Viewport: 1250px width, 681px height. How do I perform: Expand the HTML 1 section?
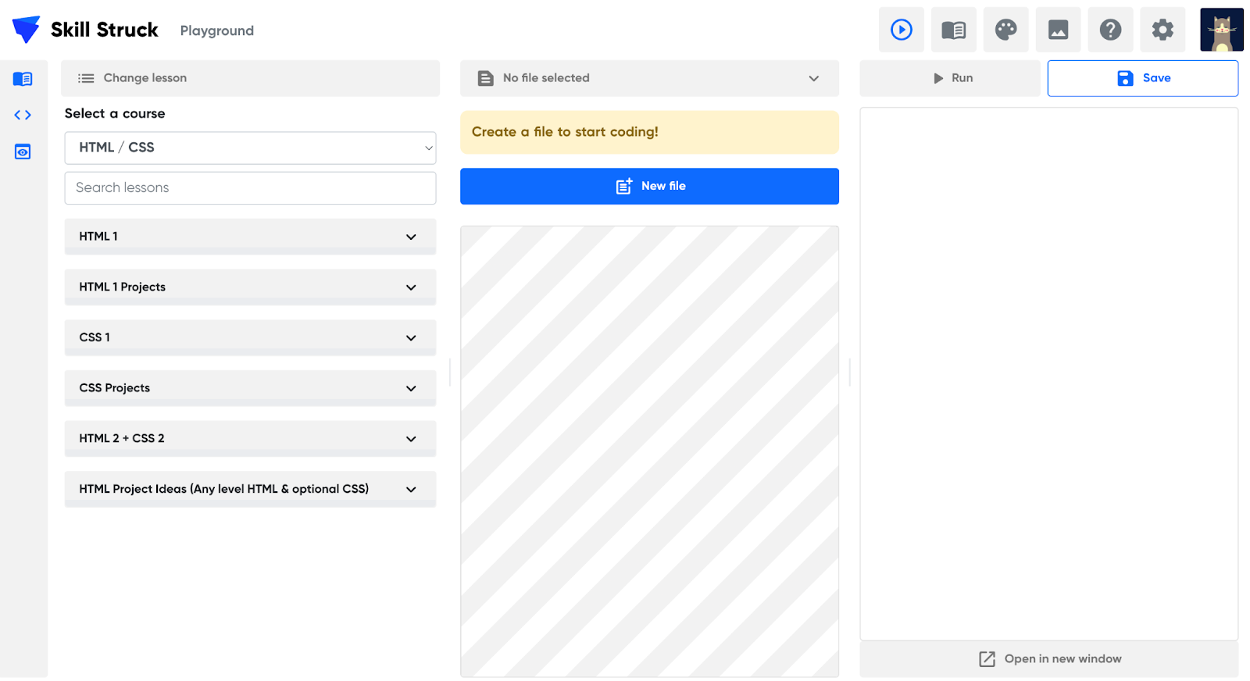coord(250,237)
